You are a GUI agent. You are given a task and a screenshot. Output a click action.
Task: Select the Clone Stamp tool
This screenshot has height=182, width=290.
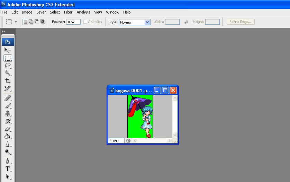tap(8, 113)
